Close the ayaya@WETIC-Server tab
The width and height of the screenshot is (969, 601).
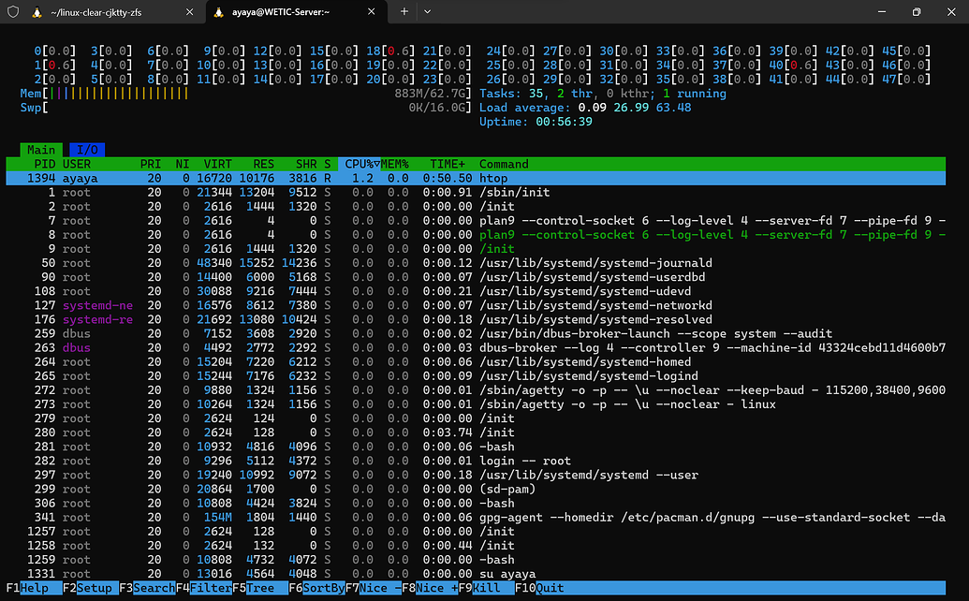tap(372, 12)
